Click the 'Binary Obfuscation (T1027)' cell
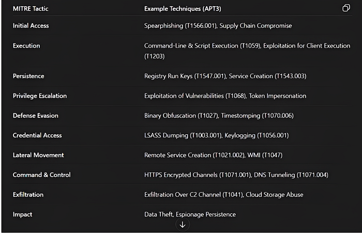The height and width of the screenshot is (233, 362). click(x=219, y=116)
